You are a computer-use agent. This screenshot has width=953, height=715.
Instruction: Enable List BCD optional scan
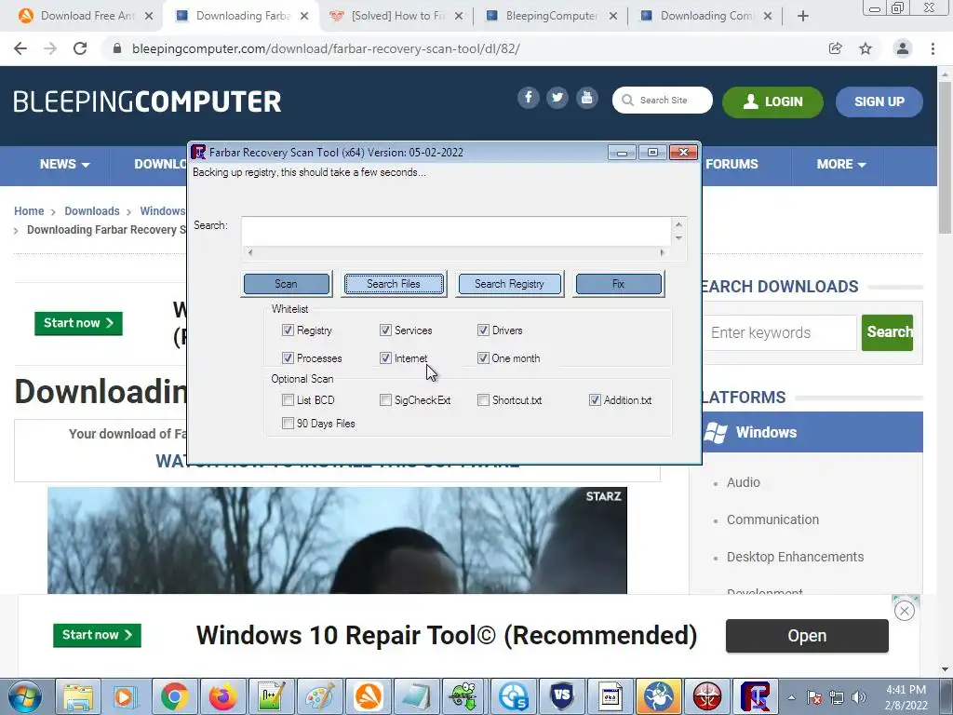tap(289, 400)
